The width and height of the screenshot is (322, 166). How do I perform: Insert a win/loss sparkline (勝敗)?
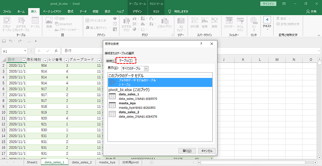214,23
